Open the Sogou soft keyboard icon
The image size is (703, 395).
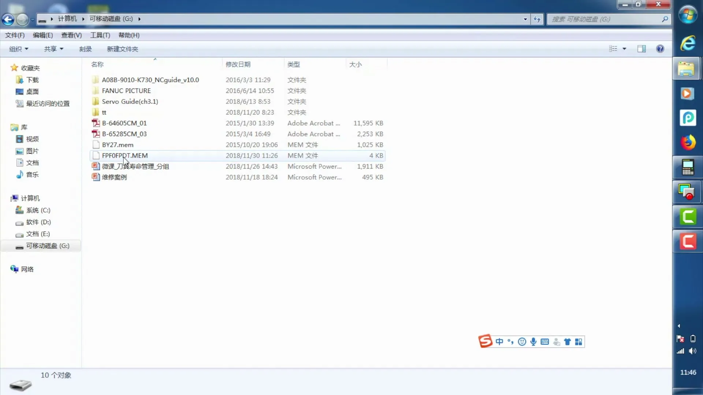544,342
